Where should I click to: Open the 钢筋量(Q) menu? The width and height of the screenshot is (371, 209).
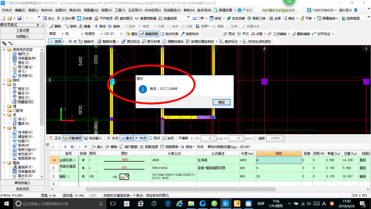point(91,10)
